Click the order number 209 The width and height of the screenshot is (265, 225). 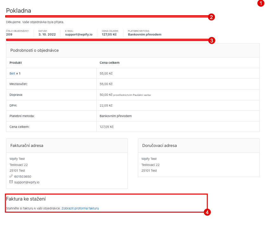[9, 34]
